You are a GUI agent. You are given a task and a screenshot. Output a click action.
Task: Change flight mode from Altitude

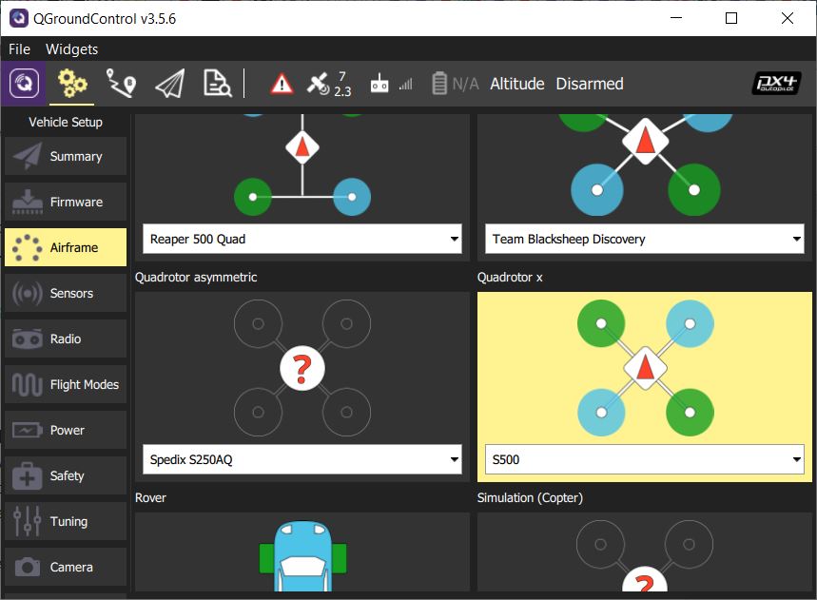[516, 84]
